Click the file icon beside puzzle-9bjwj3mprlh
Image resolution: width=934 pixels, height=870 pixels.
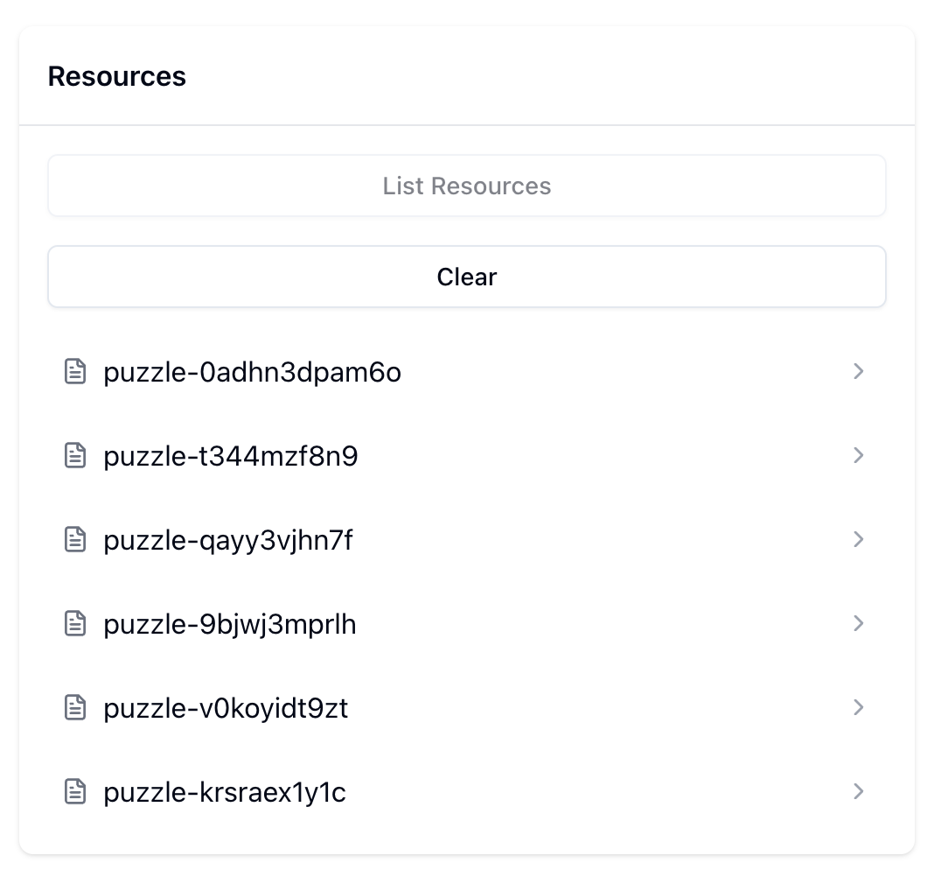pos(75,623)
